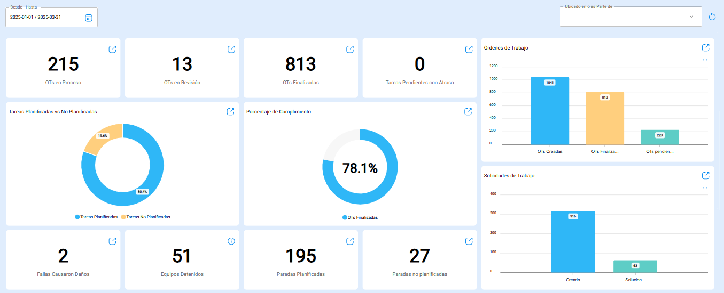Click info icon on Equipos Detenidos card

coord(231,241)
